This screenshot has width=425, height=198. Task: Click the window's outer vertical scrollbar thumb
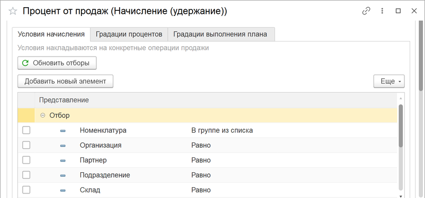click(421, 56)
